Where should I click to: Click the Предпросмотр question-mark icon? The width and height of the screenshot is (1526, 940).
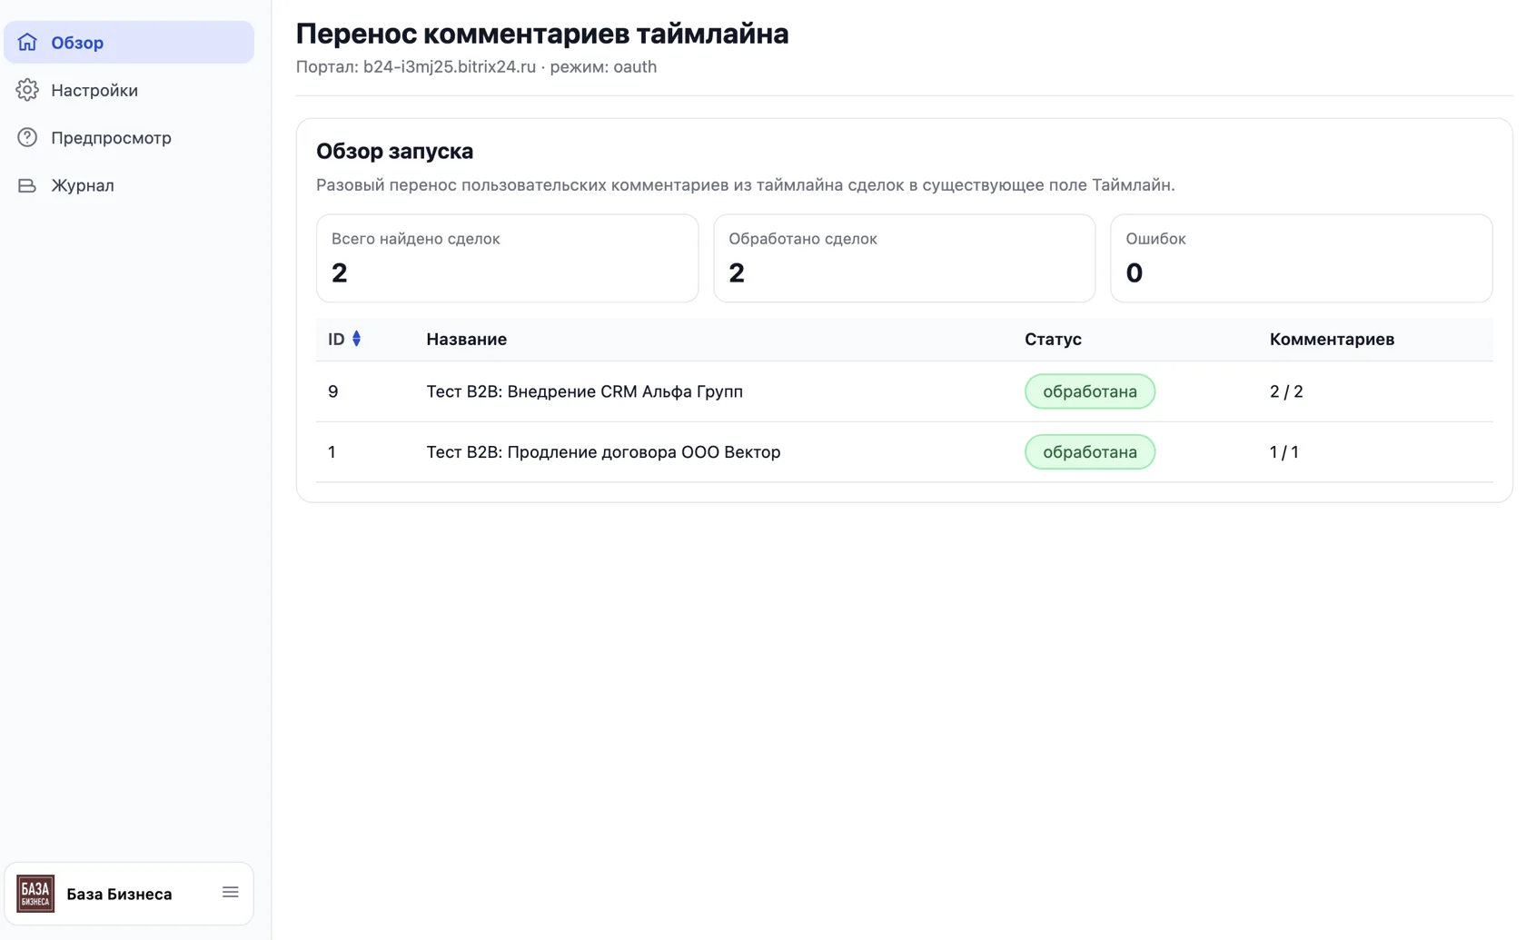(27, 137)
